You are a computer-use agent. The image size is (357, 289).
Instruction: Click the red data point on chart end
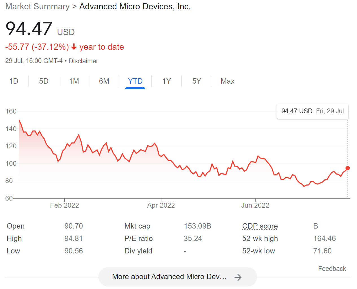coord(348,168)
